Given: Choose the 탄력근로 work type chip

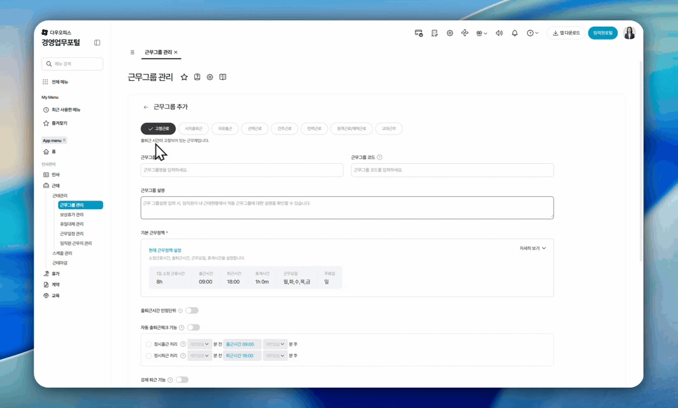Looking at the screenshot, I should (314, 129).
